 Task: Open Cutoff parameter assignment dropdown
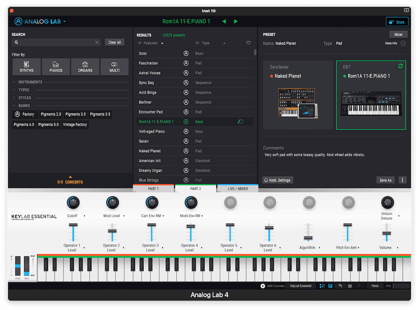pyautogui.click(x=84, y=216)
